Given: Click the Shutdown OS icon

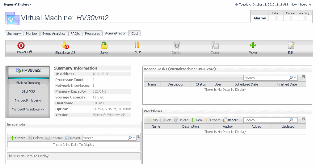Looking at the screenshot, I should point(65,46).
